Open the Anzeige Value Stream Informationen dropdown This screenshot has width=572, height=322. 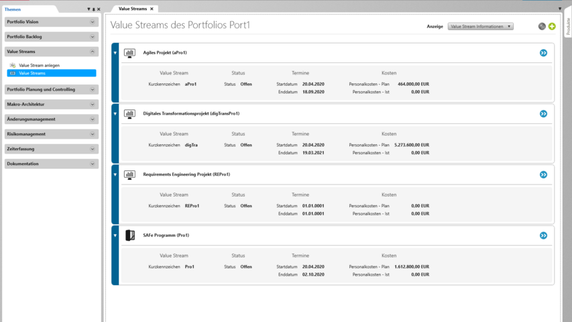[481, 27]
